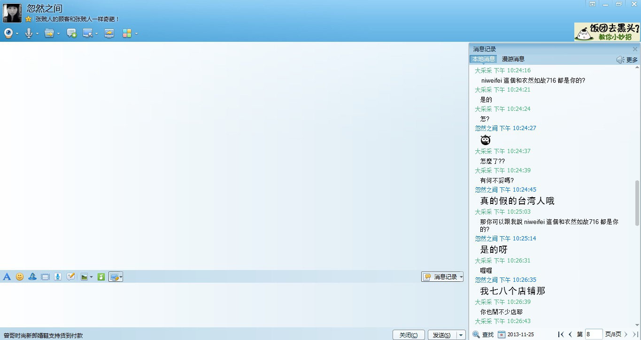Click the yellow star level icon

[x=28, y=19]
